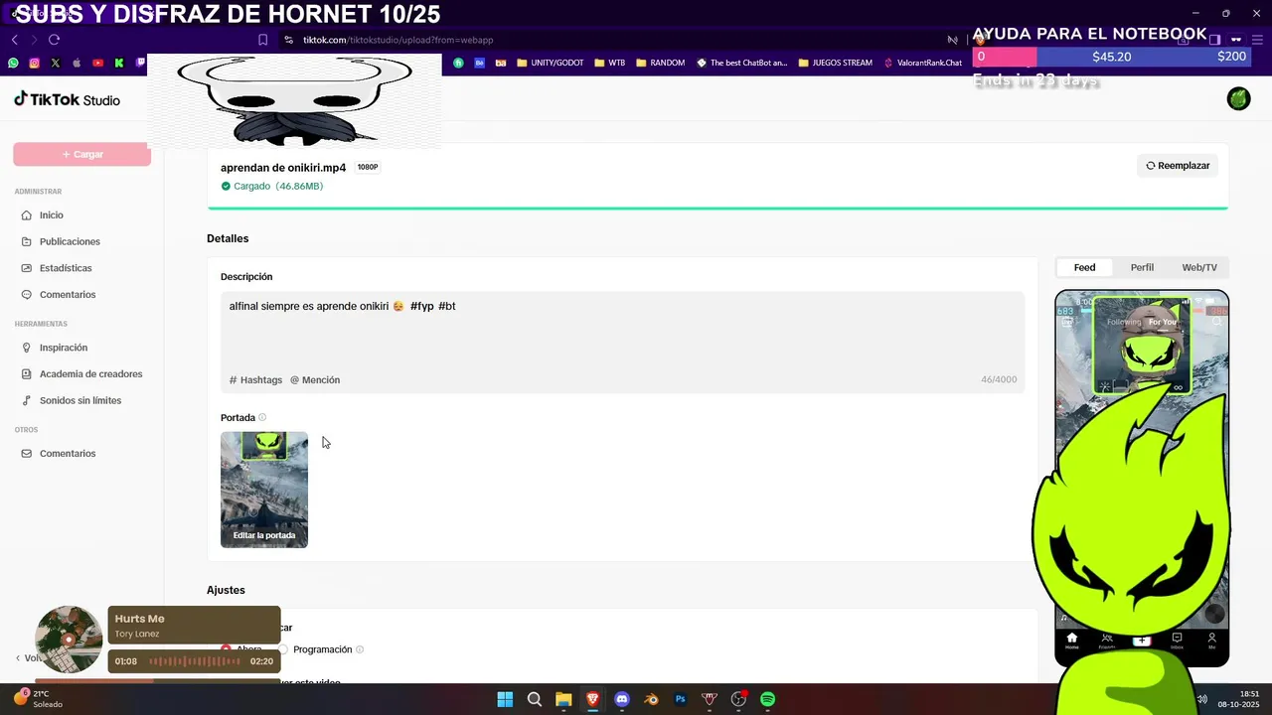This screenshot has width=1272, height=715.
Task: Open the UNITY/GODOT bookmarks folder
Action: coord(551,63)
